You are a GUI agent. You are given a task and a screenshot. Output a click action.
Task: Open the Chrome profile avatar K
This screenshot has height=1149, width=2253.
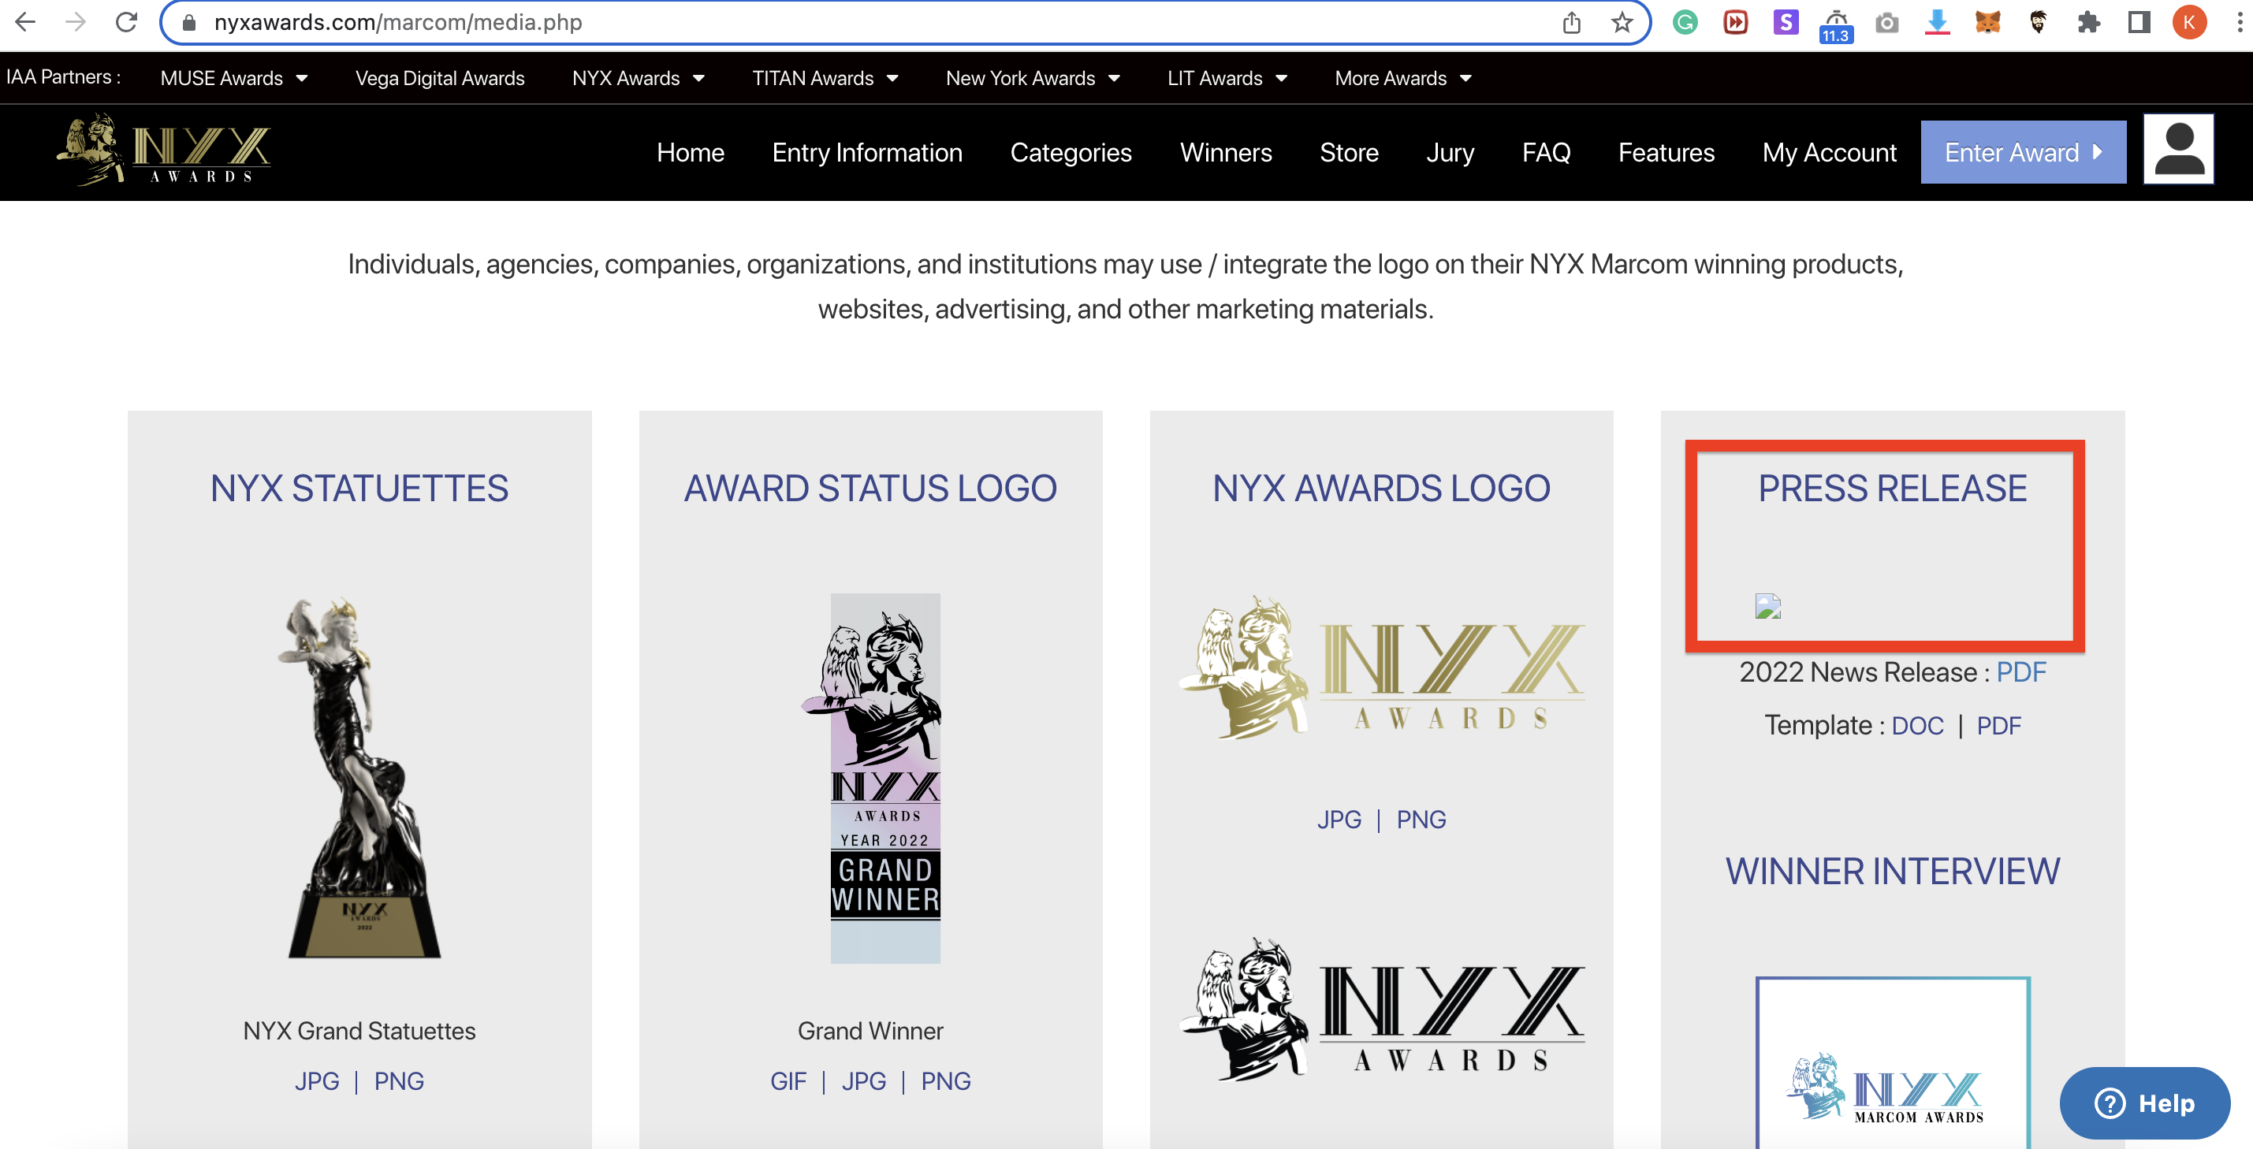click(2189, 23)
